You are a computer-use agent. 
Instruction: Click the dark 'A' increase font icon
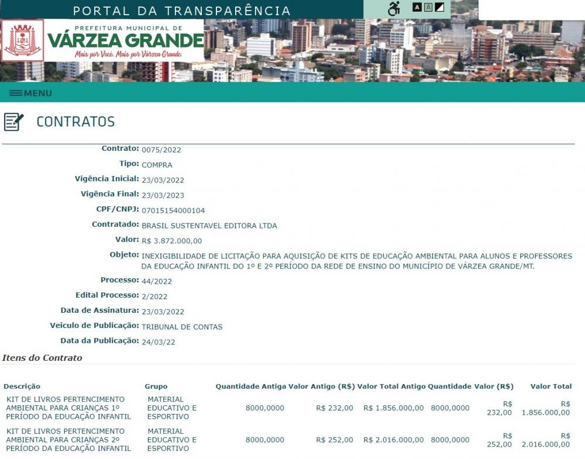point(417,7)
